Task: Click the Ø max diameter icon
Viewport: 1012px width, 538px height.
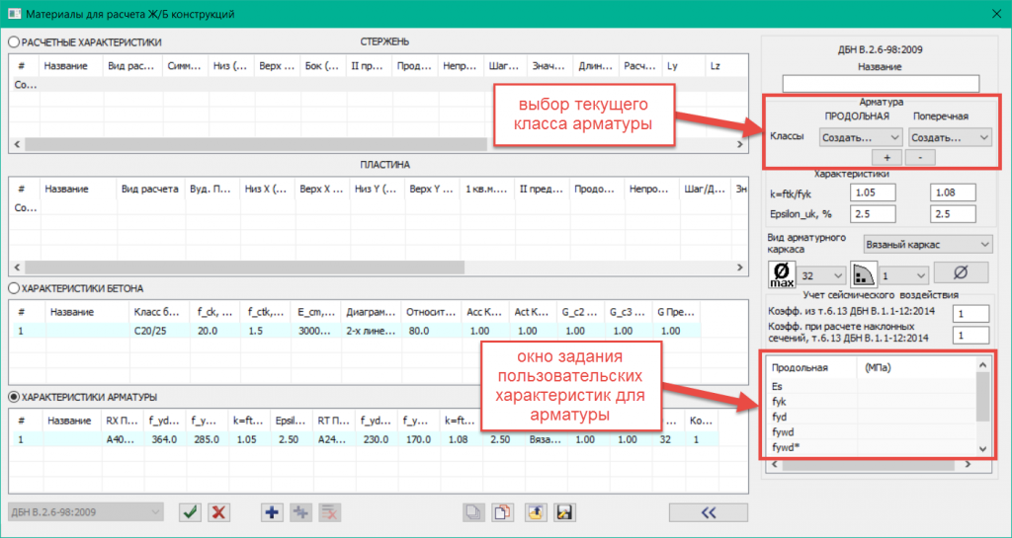Action: point(782,272)
